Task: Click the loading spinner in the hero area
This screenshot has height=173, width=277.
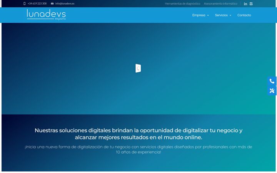Action: coord(138,68)
